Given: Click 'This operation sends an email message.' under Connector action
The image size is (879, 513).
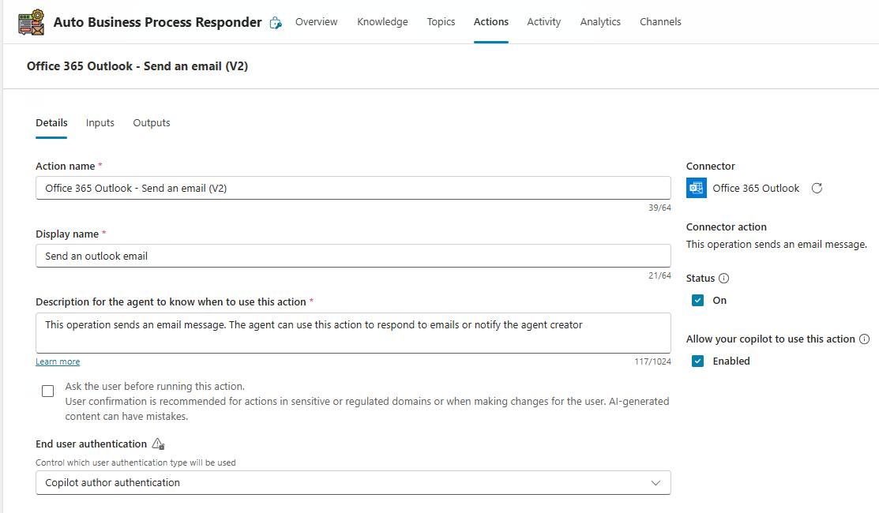Looking at the screenshot, I should pyautogui.click(x=776, y=244).
